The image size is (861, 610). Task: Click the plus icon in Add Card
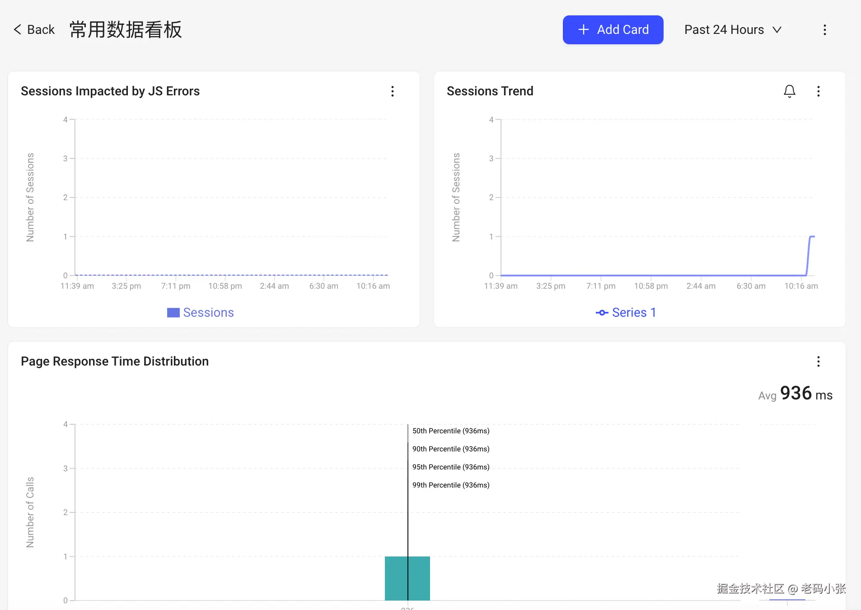[583, 30]
